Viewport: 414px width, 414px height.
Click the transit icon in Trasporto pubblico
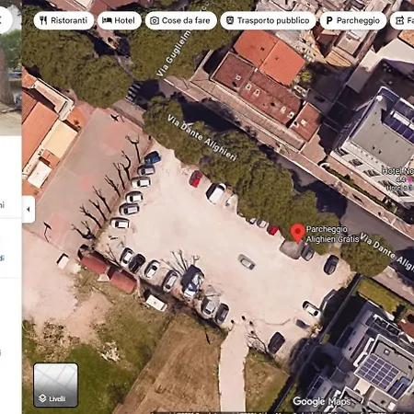230,20
